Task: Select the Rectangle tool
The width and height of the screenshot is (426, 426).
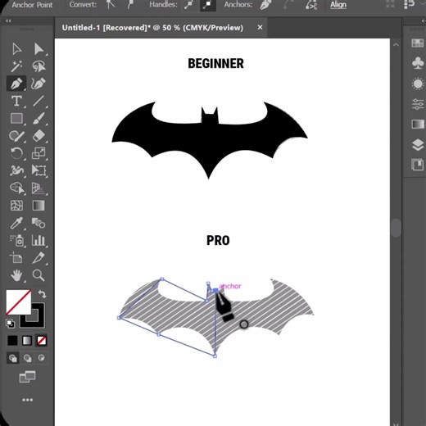Action: point(16,118)
